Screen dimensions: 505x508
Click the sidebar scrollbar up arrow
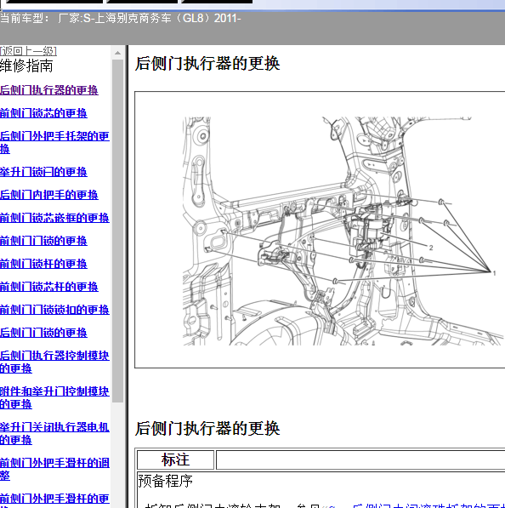(118, 53)
